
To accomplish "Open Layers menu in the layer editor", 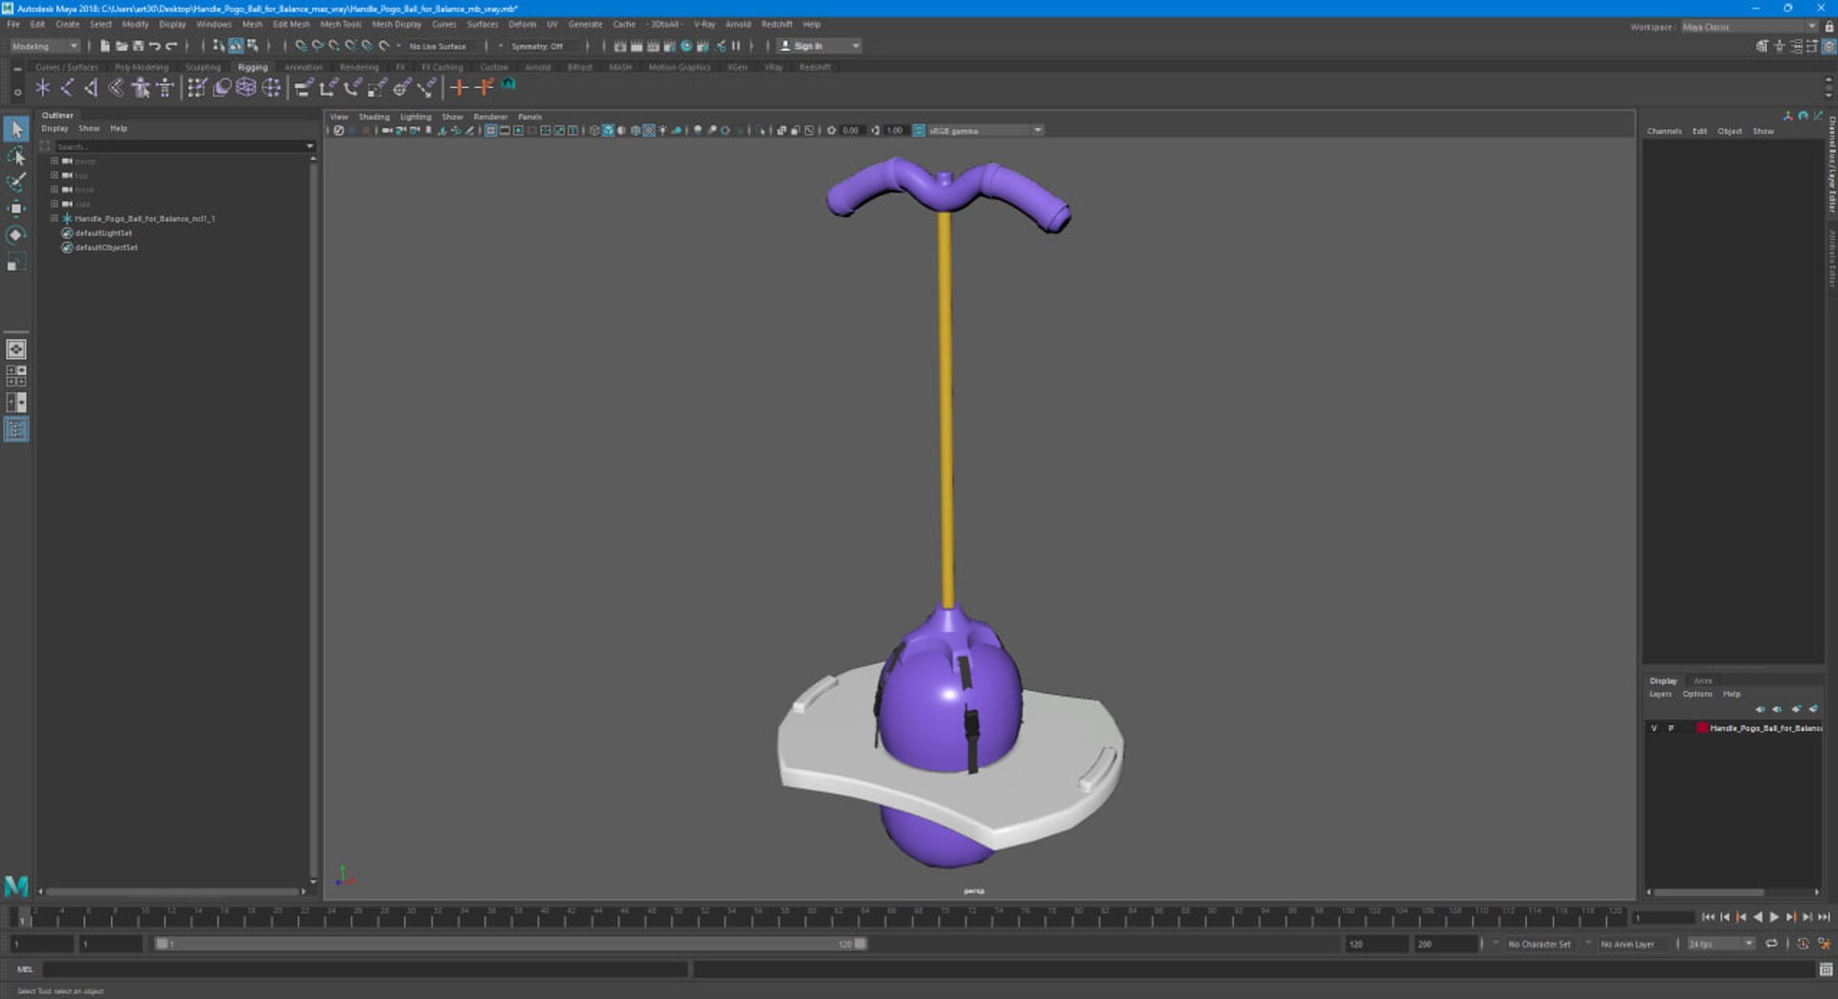I will tap(1660, 694).
